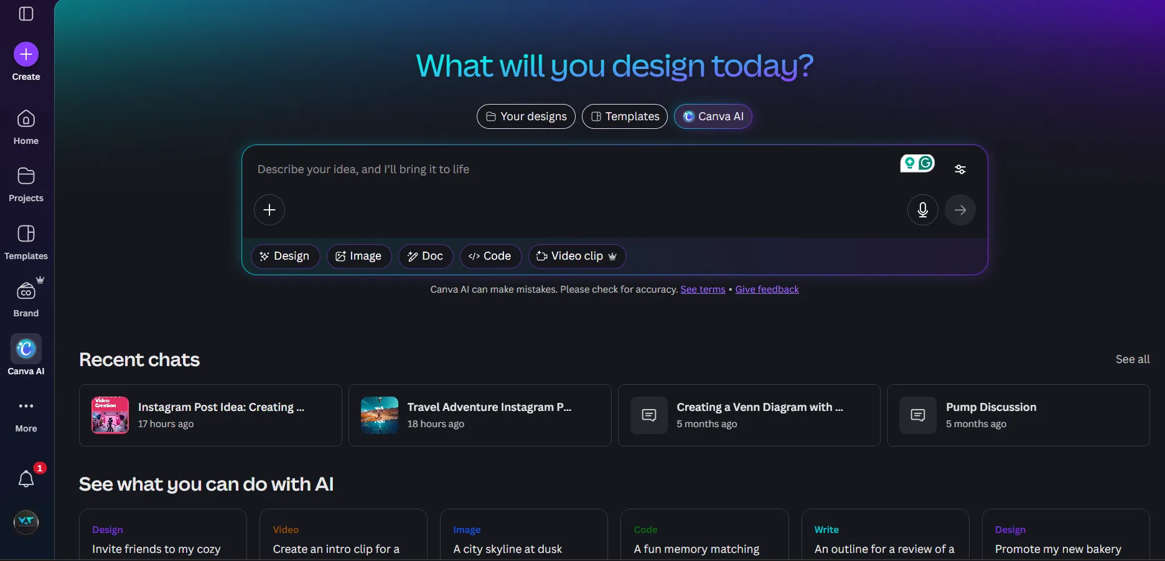Select the Your designs mode
The height and width of the screenshot is (561, 1165).
pos(525,116)
